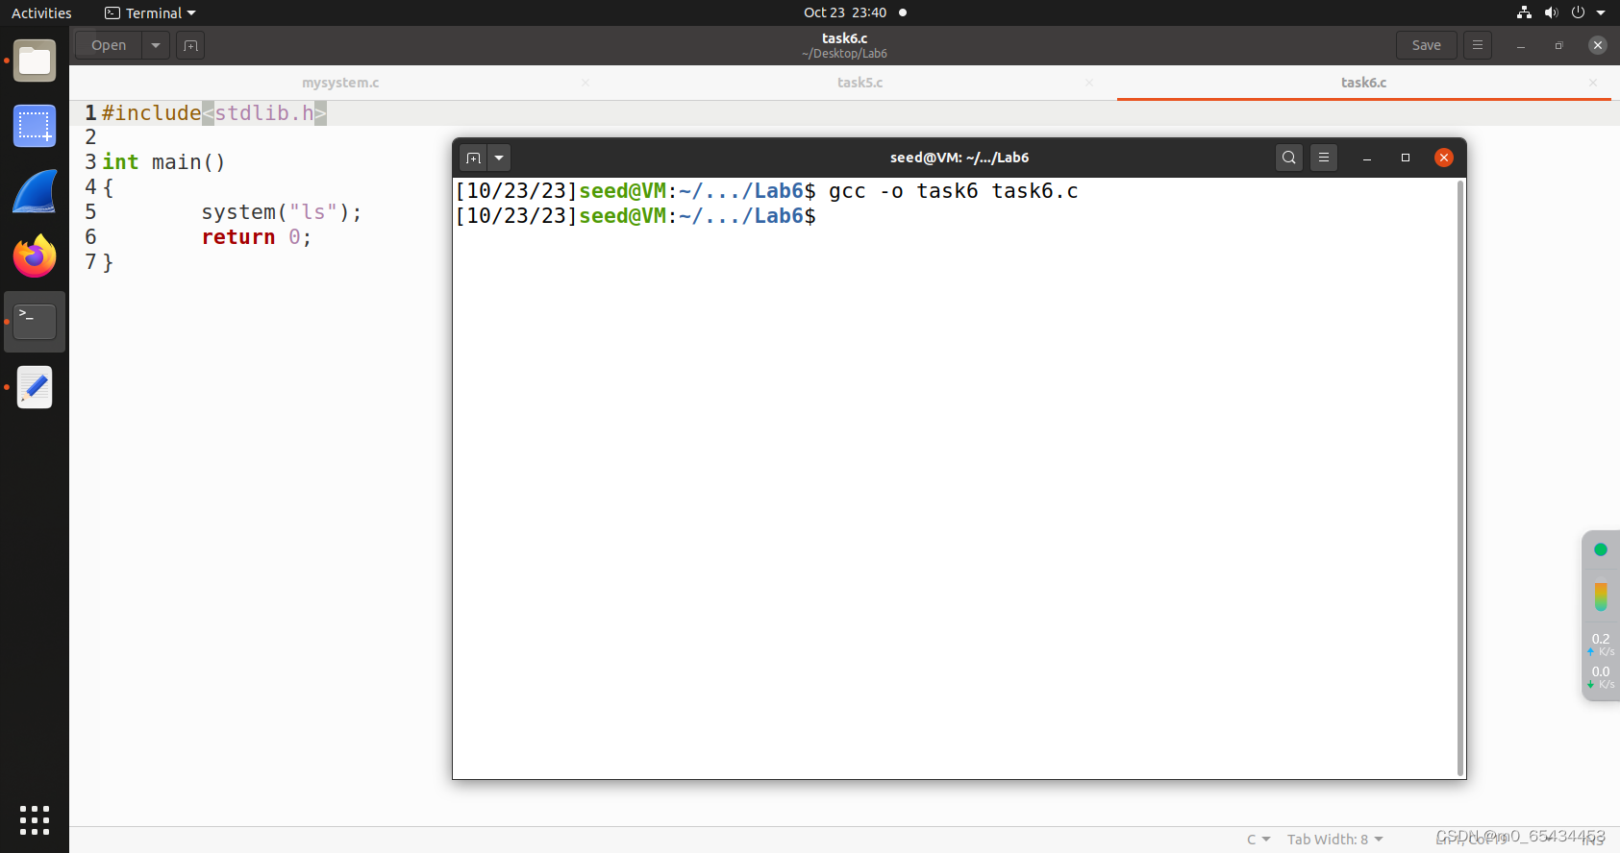Screen dimensions: 1620x853
Task: Expand recent files dropdown next to Open
Action: pos(156,45)
